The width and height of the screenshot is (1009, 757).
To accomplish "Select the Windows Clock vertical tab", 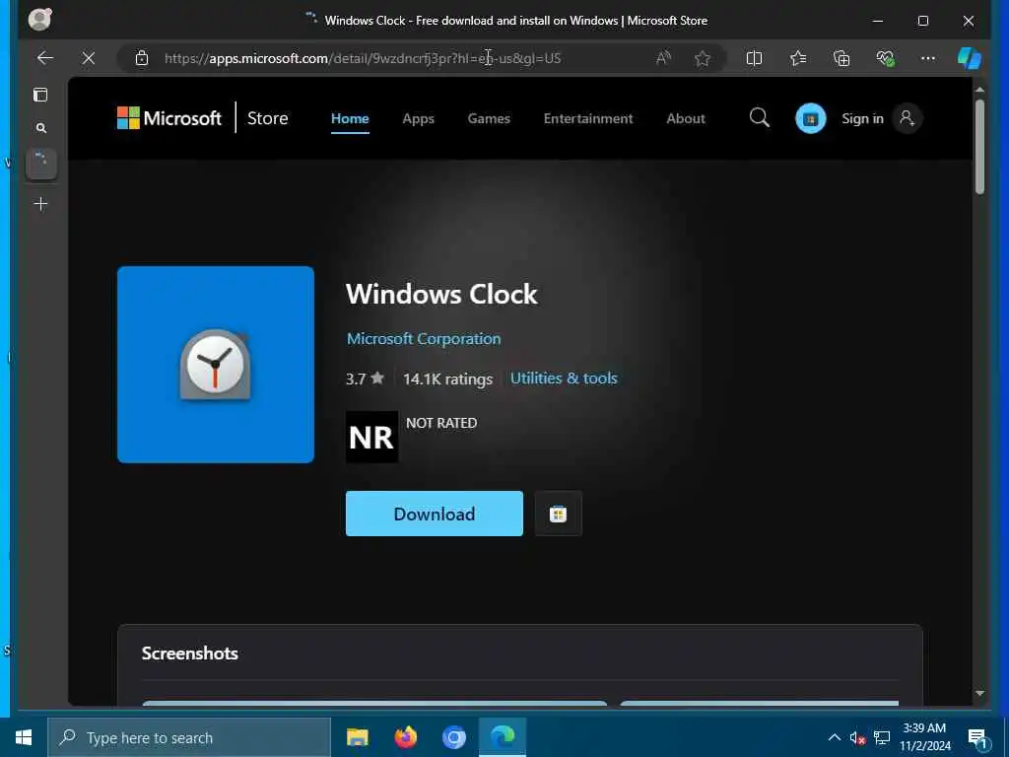I will pyautogui.click(x=41, y=165).
